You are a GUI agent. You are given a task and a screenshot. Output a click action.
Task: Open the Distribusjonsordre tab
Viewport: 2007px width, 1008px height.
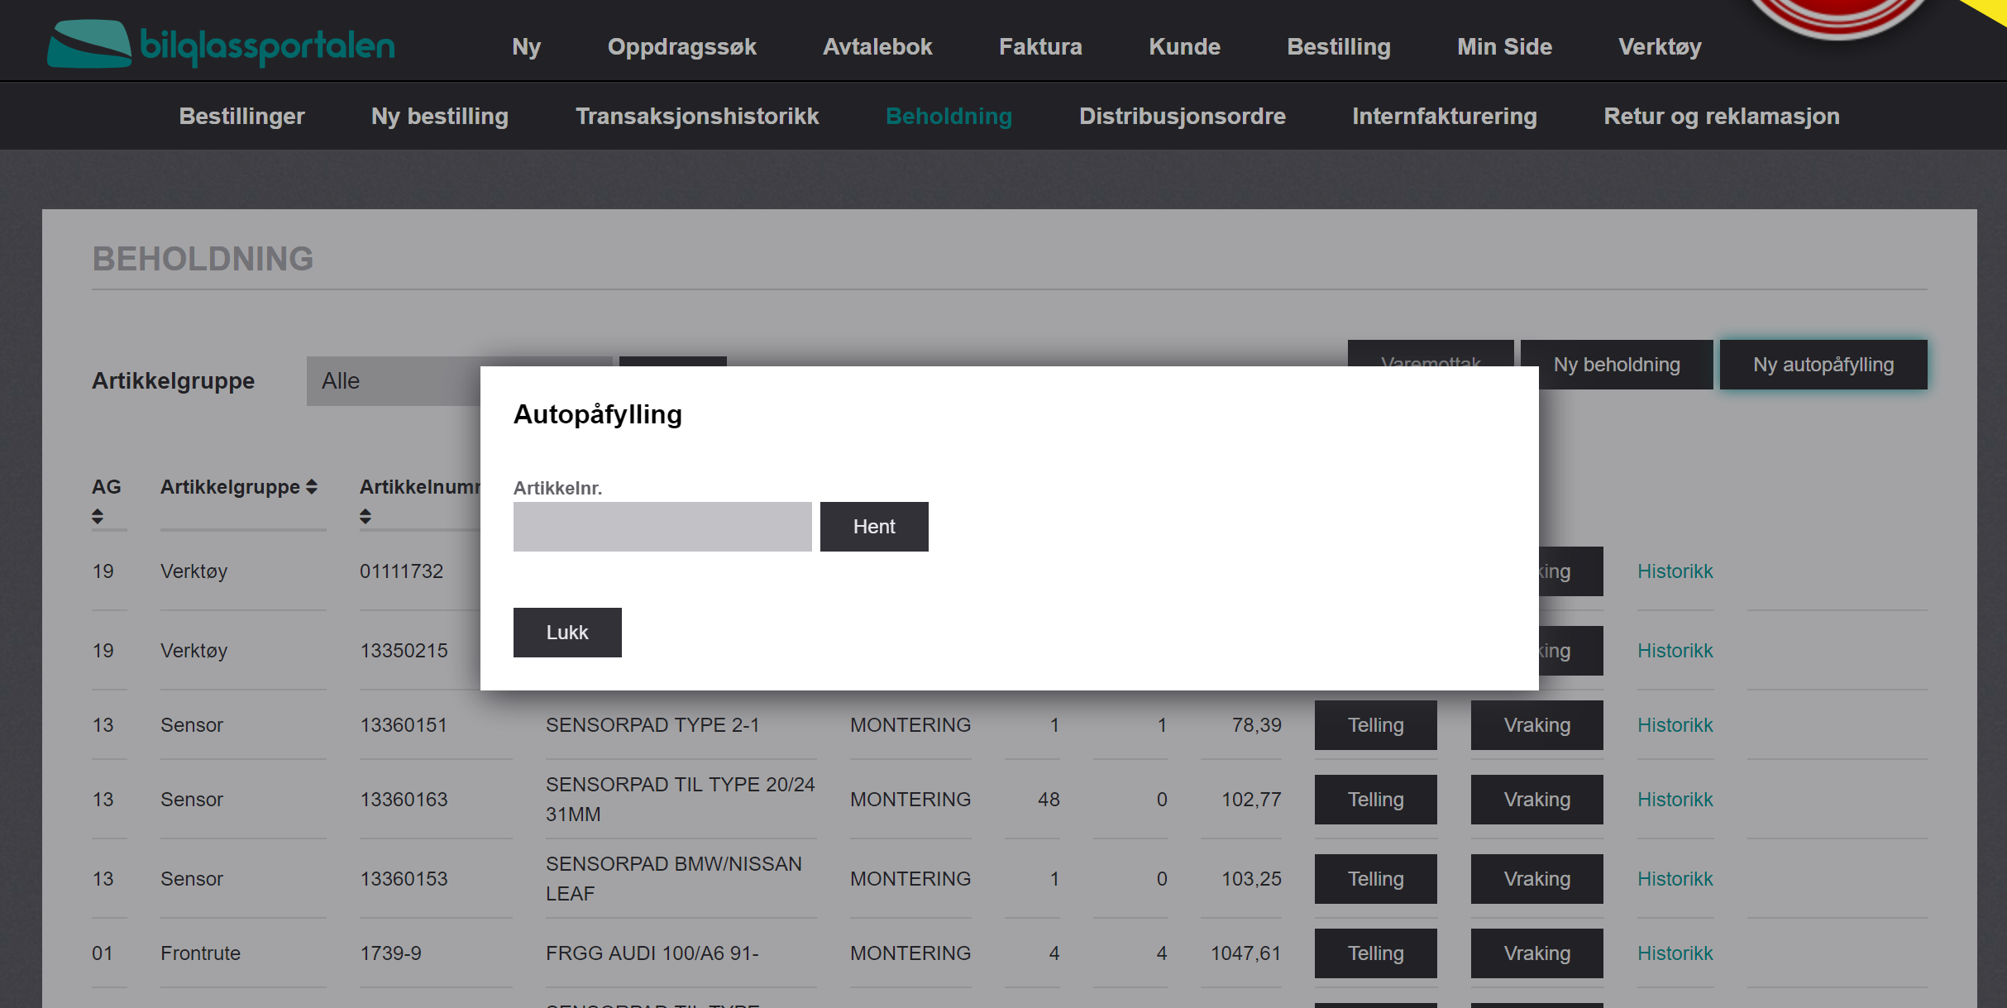(1182, 117)
